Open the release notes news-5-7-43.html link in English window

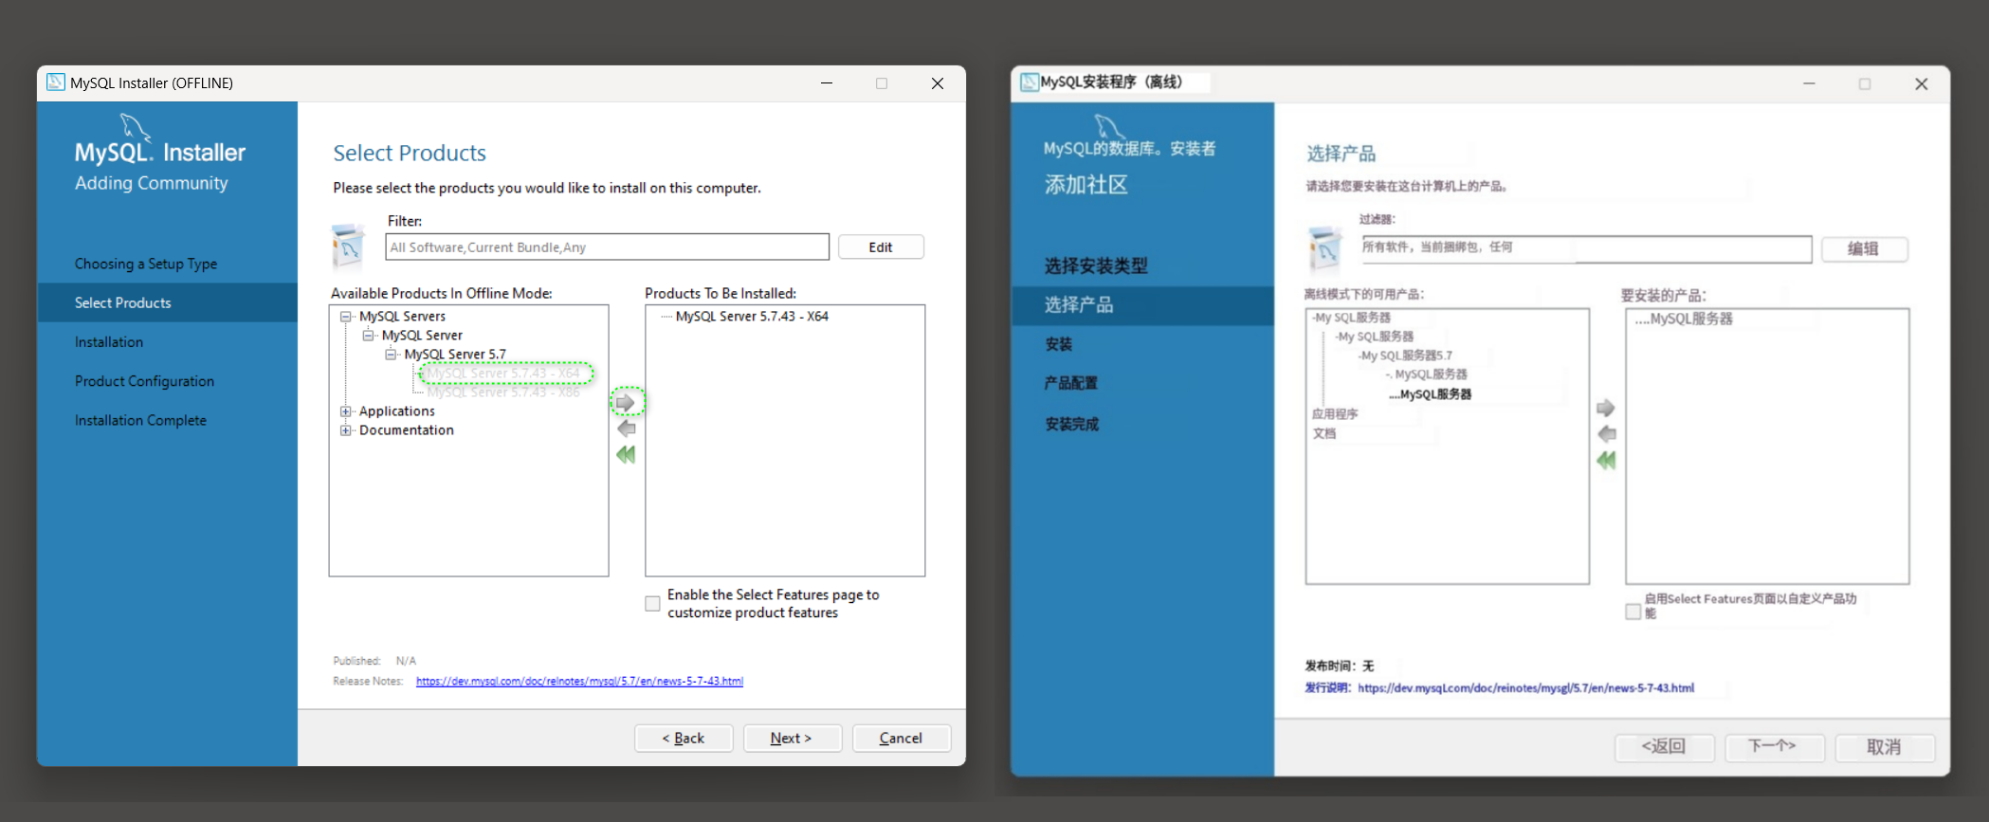click(579, 681)
